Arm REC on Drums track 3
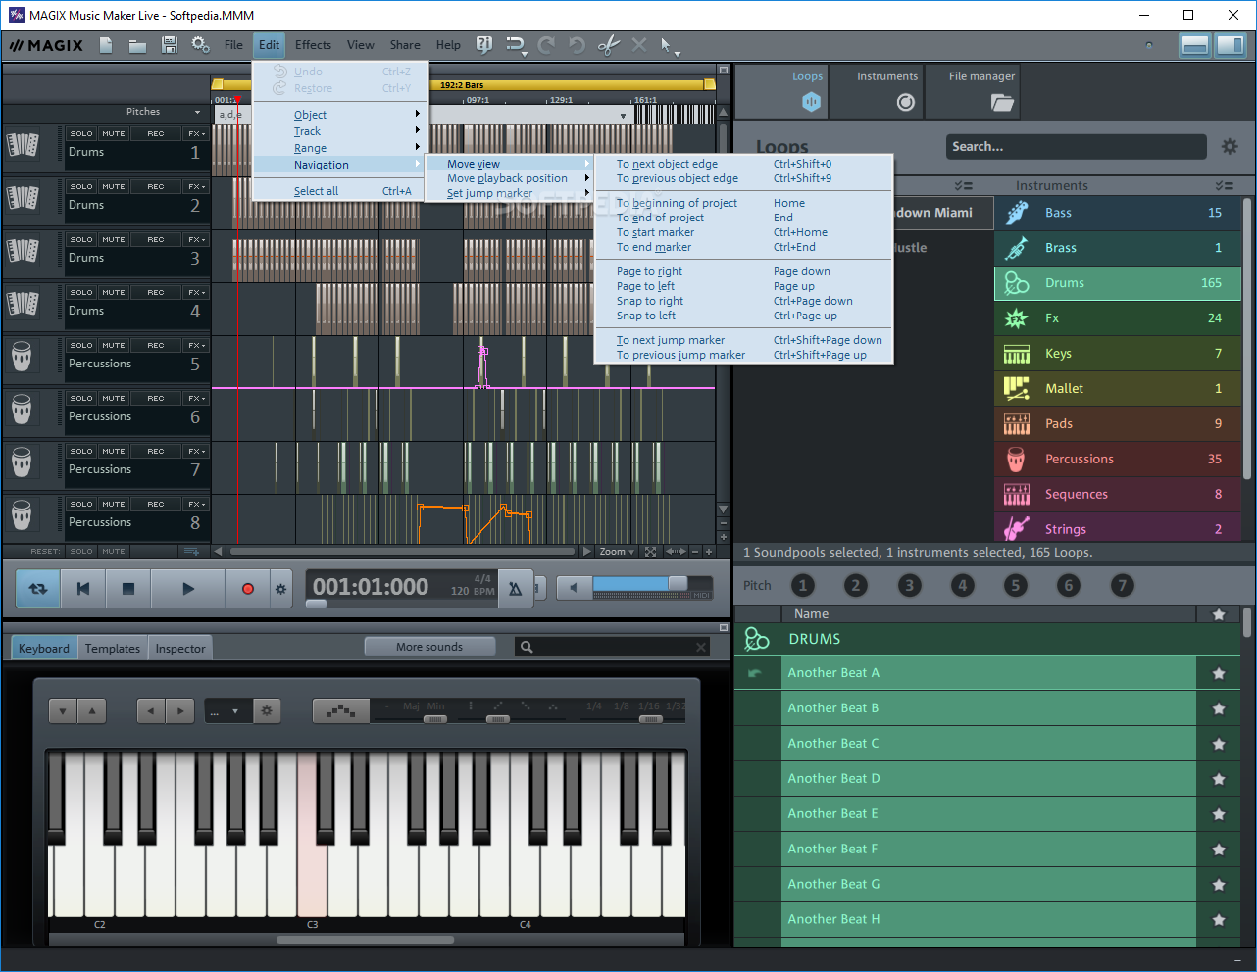Screen dimensions: 1257x972 [x=156, y=240]
